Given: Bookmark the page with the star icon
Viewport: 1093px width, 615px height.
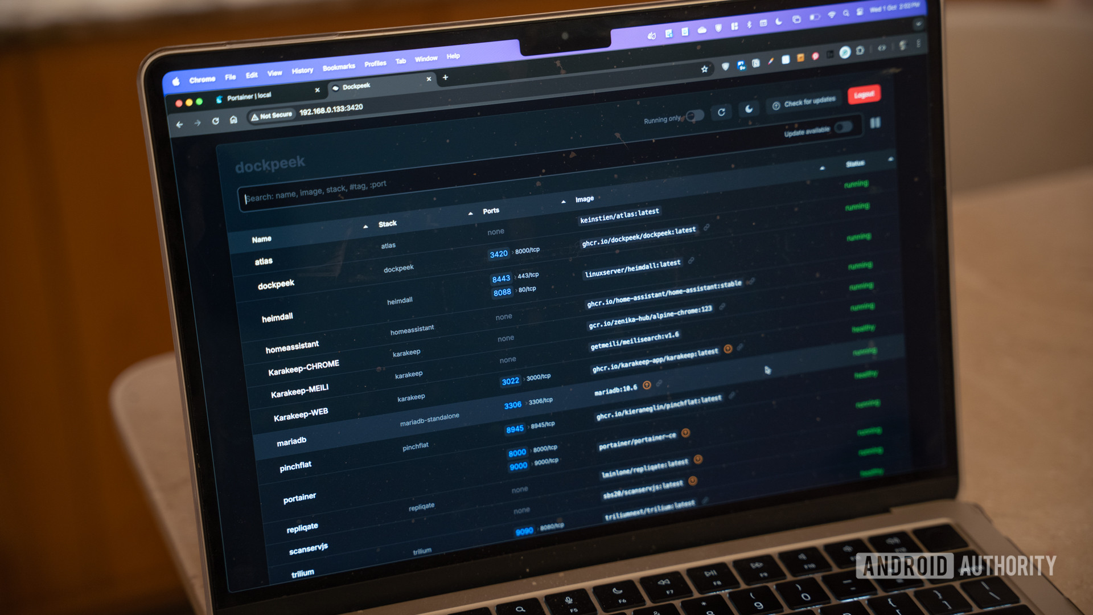Looking at the screenshot, I should click(x=704, y=69).
